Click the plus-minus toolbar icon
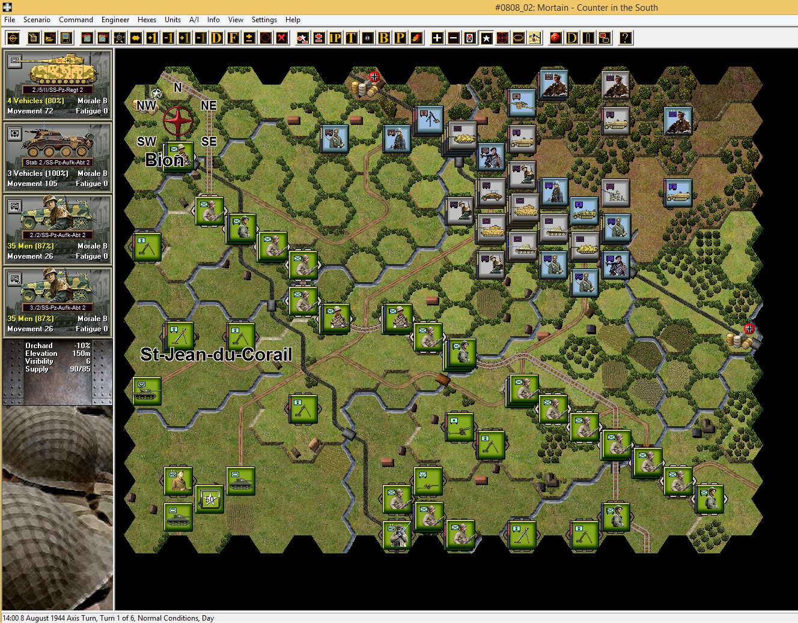798x623 pixels. [249, 38]
